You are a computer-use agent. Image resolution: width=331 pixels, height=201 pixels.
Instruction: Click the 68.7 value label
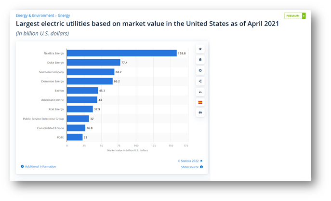[x=119, y=72]
